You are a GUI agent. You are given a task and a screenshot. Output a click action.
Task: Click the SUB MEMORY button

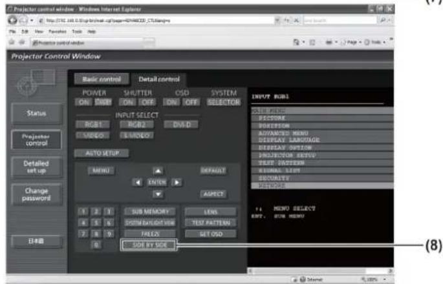tap(150, 211)
